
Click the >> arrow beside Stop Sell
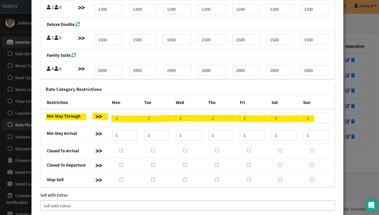click(x=99, y=180)
